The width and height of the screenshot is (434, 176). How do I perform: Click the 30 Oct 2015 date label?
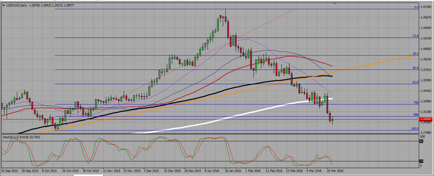[x=91, y=171]
